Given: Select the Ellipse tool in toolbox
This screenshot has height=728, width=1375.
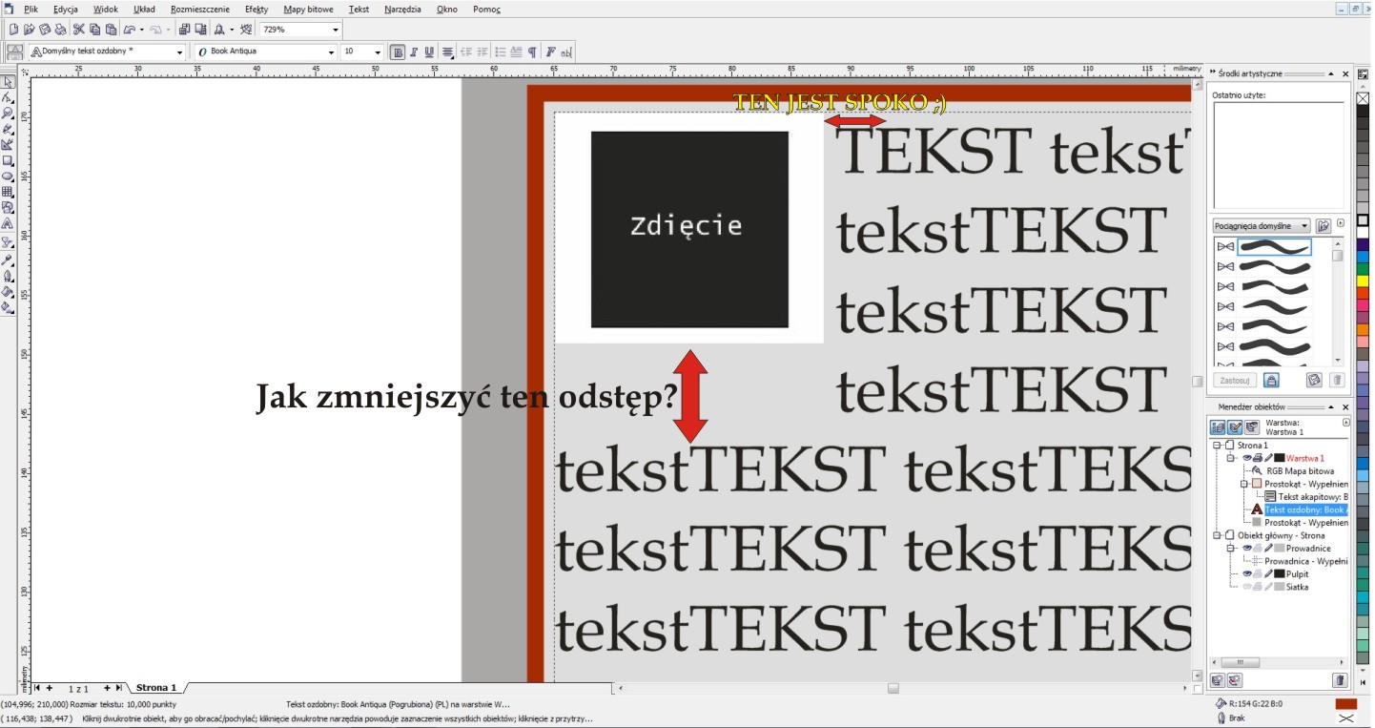Looking at the screenshot, I should [x=8, y=176].
